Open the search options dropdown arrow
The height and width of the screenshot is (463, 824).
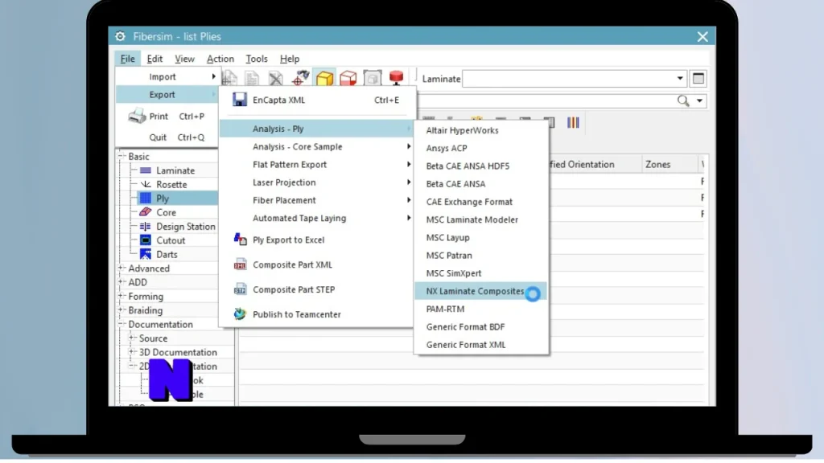tap(699, 100)
